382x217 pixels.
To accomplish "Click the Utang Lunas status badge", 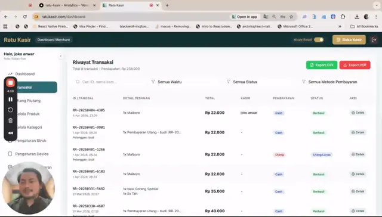I will point(322,155).
